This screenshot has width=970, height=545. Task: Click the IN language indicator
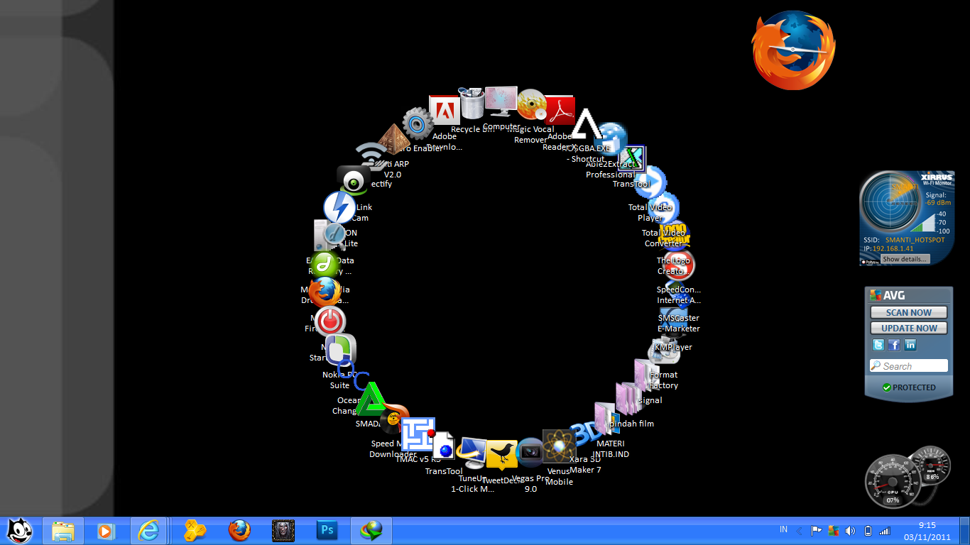click(784, 529)
